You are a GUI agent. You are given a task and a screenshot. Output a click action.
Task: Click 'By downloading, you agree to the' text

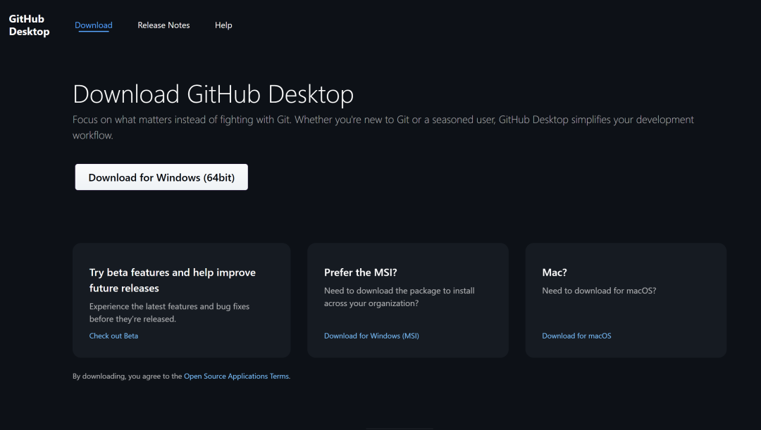(127, 377)
